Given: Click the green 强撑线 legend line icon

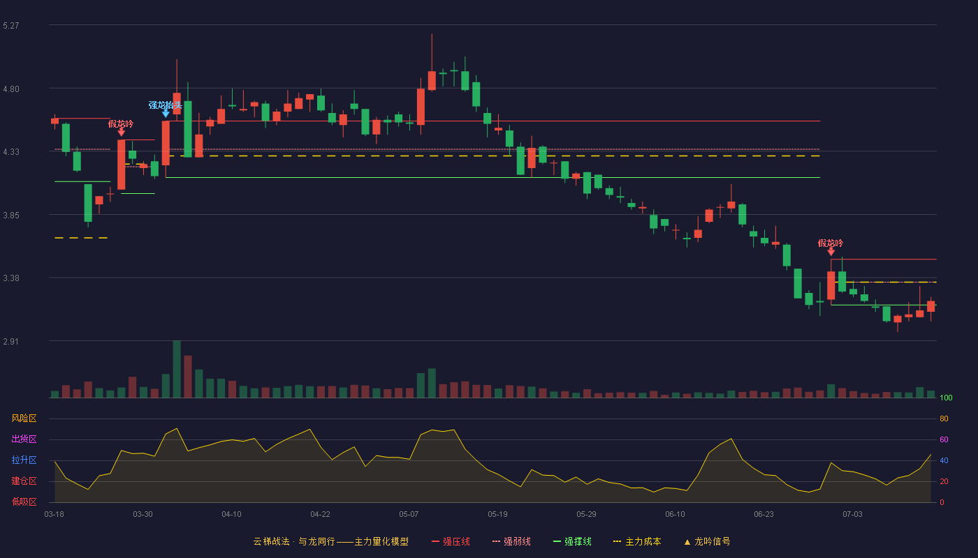Looking at the screenshot, I should [557, 541].
